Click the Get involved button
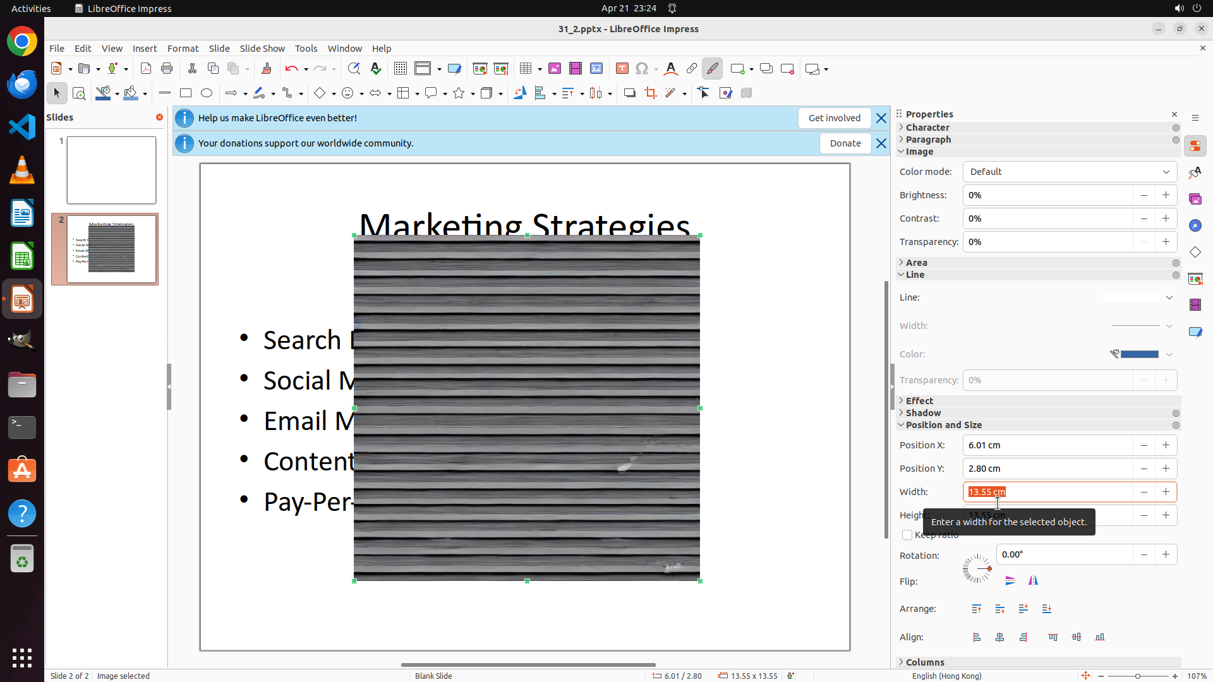This screenshot has width=1213, height=682. (x=834, y=118)
